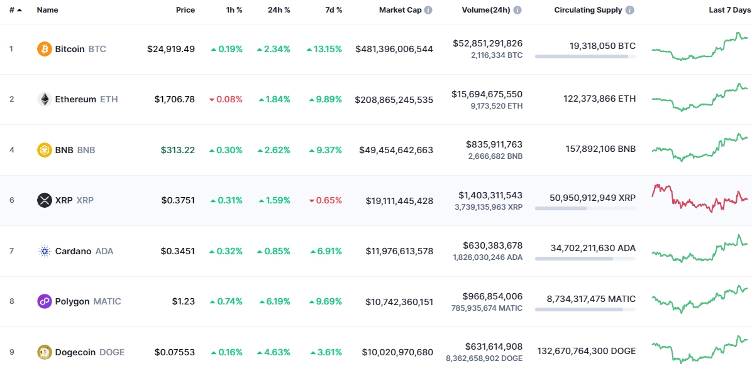
Task: Click Cardano's circulating supply progress bar
Action: point(585,259)
